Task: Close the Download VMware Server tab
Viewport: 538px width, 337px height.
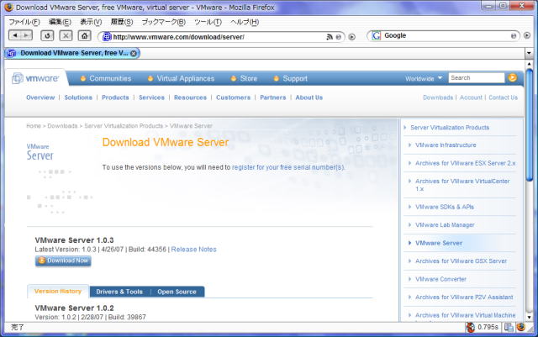Action: [x=134, y=53]
